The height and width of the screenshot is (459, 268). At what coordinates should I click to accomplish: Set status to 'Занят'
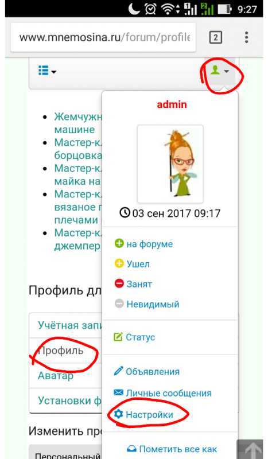133,284
